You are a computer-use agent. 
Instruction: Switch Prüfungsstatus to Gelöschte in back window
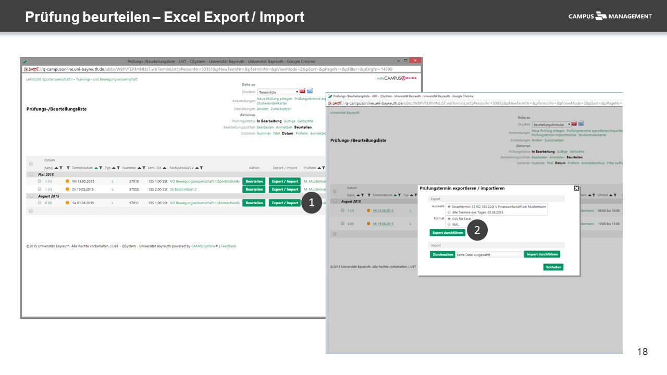point(305,121)
